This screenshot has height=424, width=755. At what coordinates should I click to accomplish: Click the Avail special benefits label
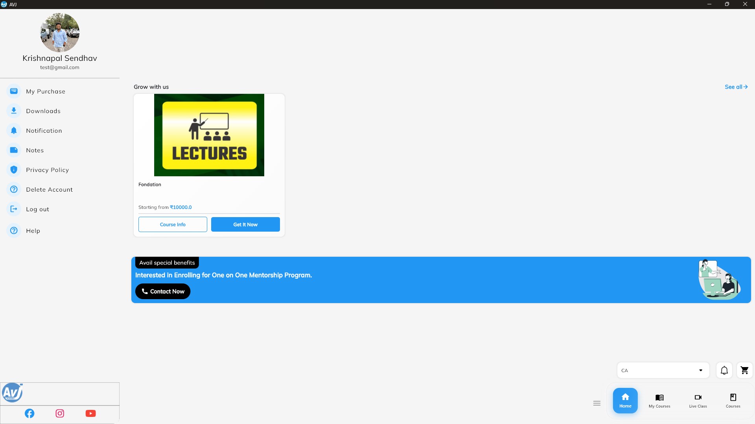point(167,263)
